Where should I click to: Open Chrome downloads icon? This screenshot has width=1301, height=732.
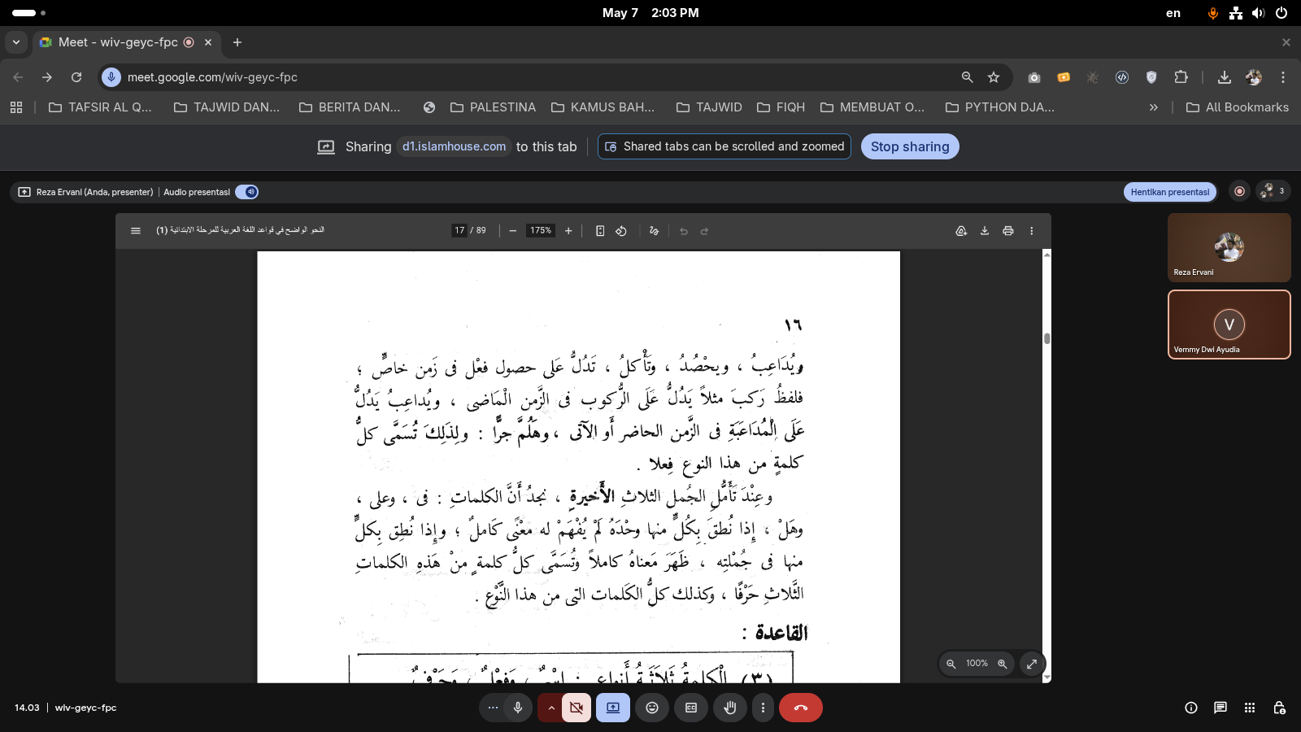1225,77
